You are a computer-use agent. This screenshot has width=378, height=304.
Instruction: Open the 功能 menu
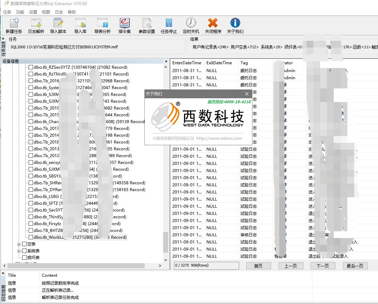point(20,12)
